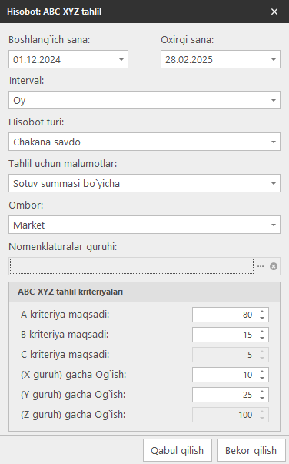Expand the Interval dropdown showing Oy
The image size is (289, 464).
274,100
